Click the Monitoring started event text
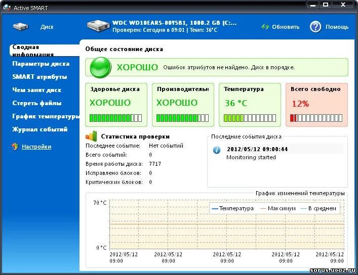Viewport: 358px width, 275px height. pyautogui.click(x=251, y=157)
